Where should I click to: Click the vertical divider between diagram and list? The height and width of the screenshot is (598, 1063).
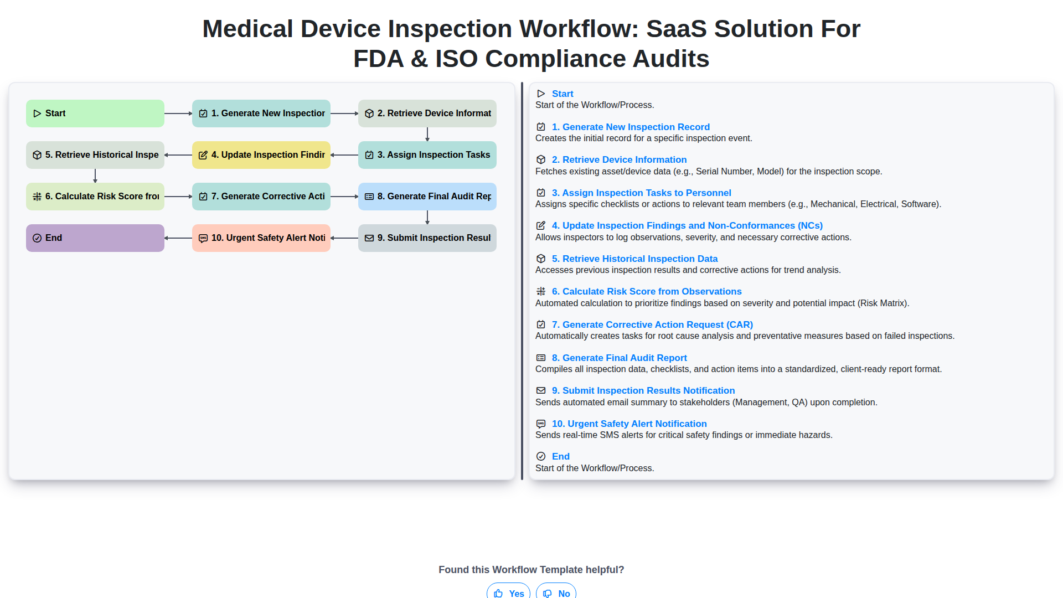tap(522, 281)
